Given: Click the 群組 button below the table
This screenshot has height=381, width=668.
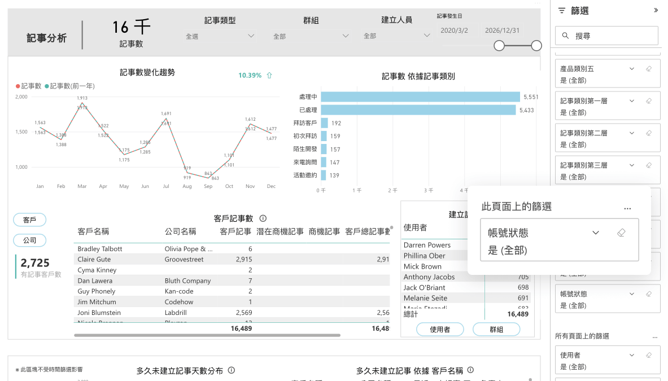Looking at the screenshot, I should click(x=496, y=329).
